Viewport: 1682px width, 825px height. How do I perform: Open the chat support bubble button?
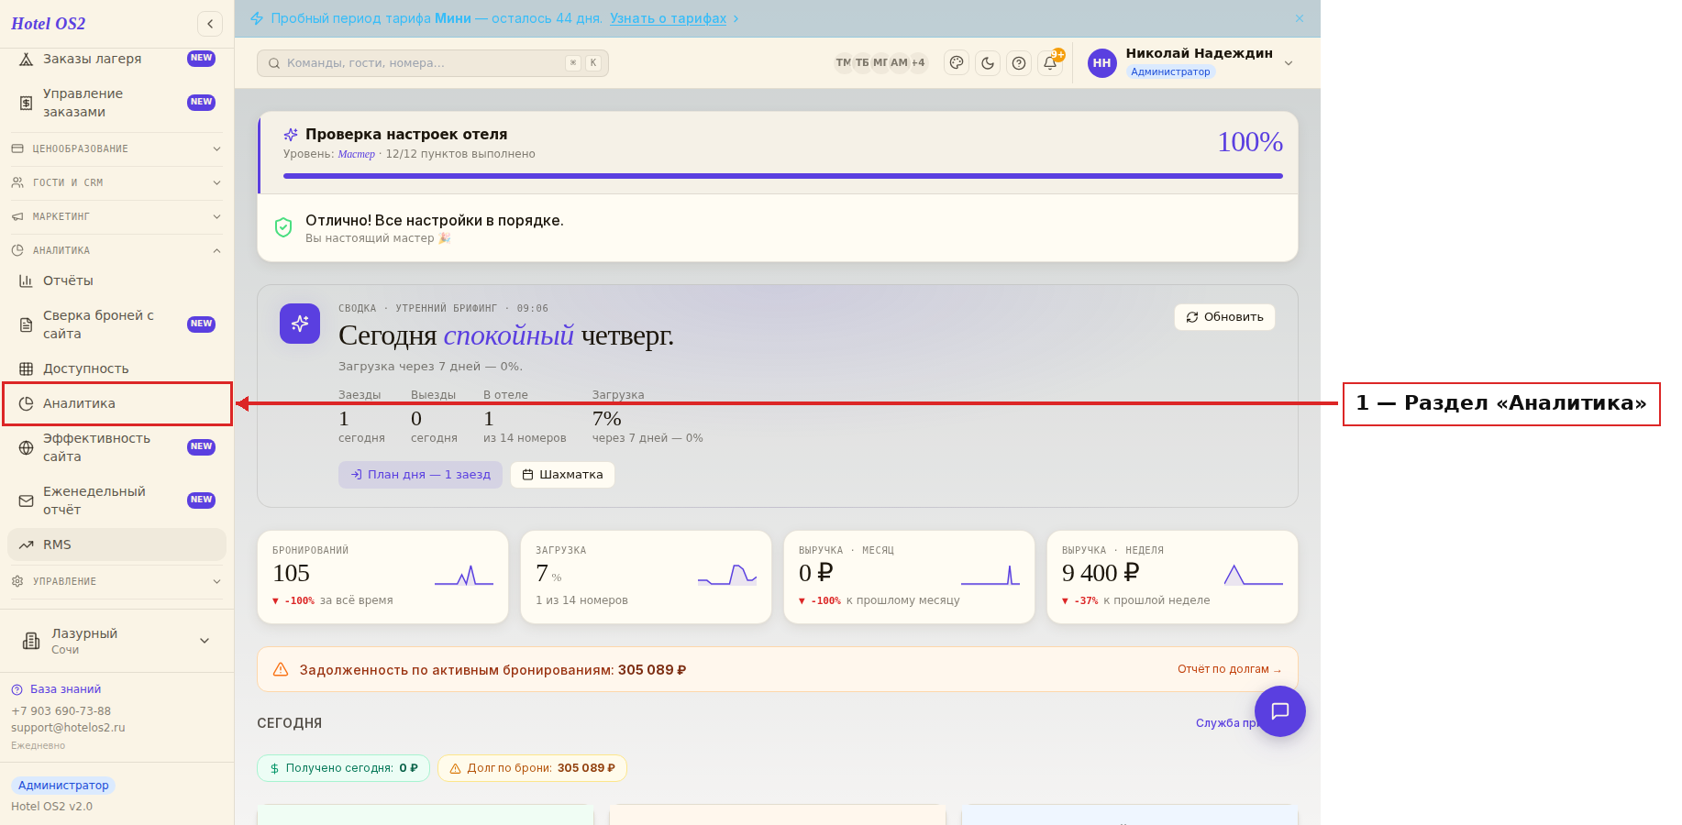[1280, 711]
